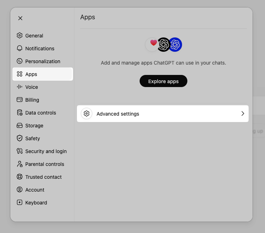Click the General gear icon
The image size is (265, 233).
click(20, 35)
